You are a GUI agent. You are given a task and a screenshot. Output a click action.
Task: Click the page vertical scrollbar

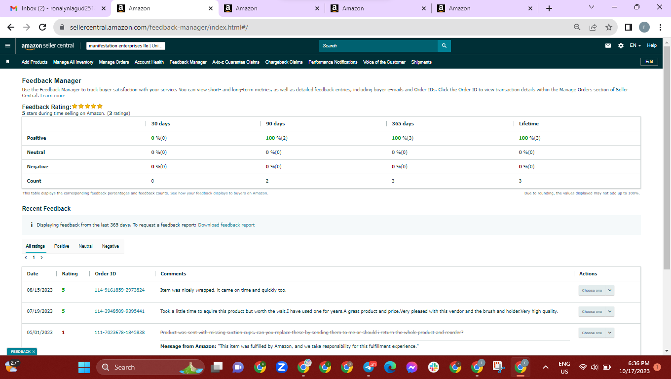[x=667, y=158]
